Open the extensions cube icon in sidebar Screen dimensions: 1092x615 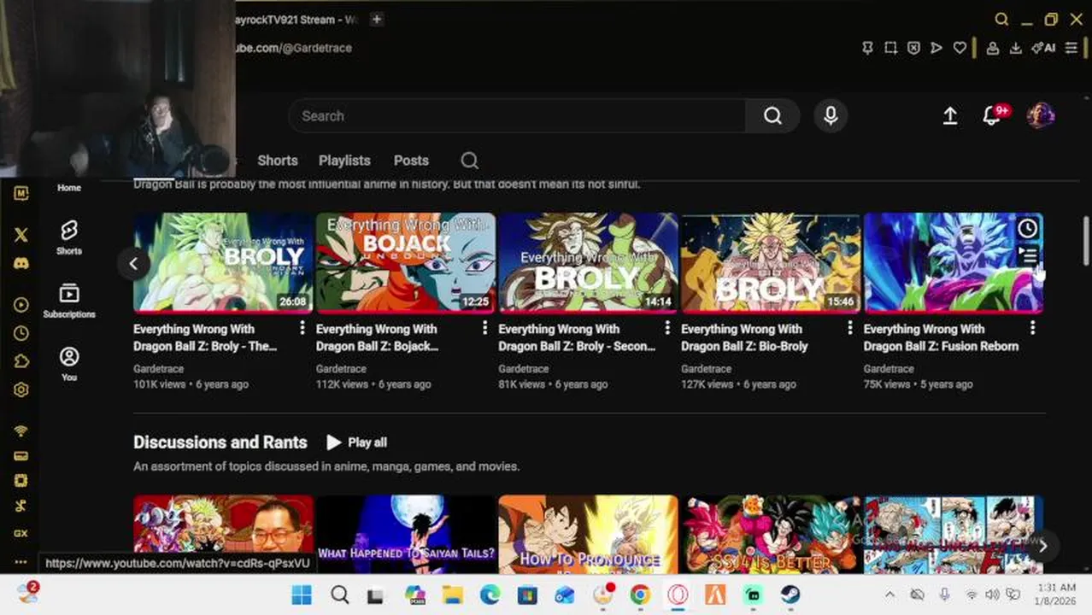point(21,362)
